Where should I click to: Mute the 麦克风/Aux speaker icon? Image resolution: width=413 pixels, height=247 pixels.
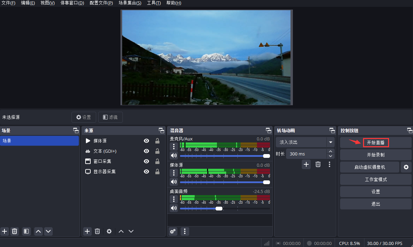click(174, 156)
